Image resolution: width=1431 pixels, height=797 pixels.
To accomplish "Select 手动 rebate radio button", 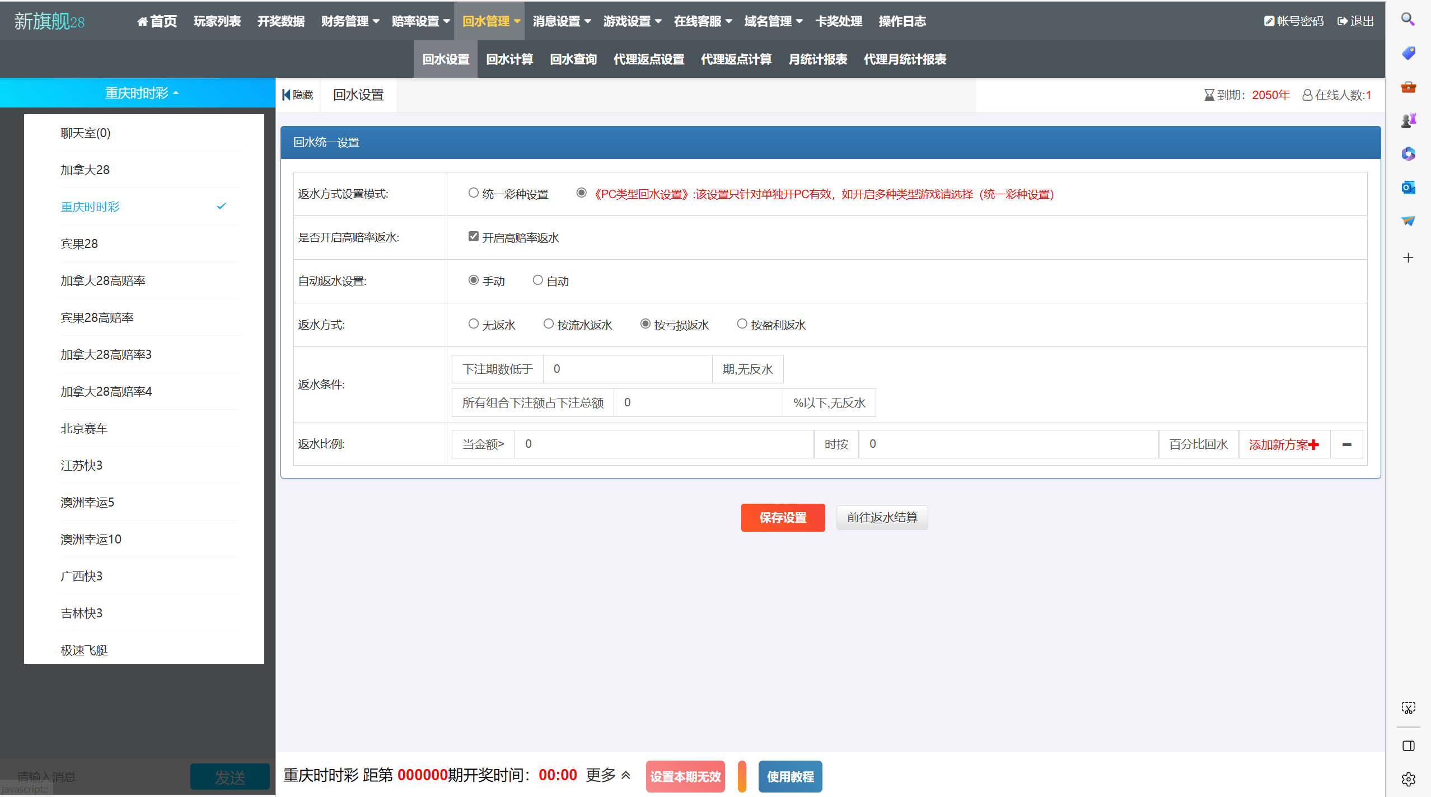I will (473, 280).
